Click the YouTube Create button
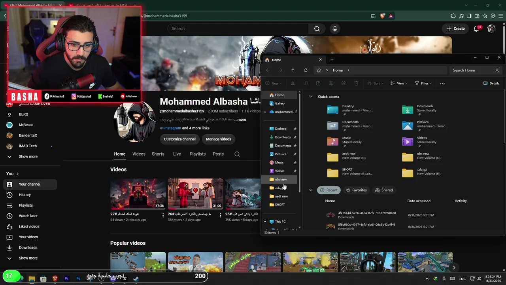The width and height of the screenshot is (506, 285). tap(455, 28)
